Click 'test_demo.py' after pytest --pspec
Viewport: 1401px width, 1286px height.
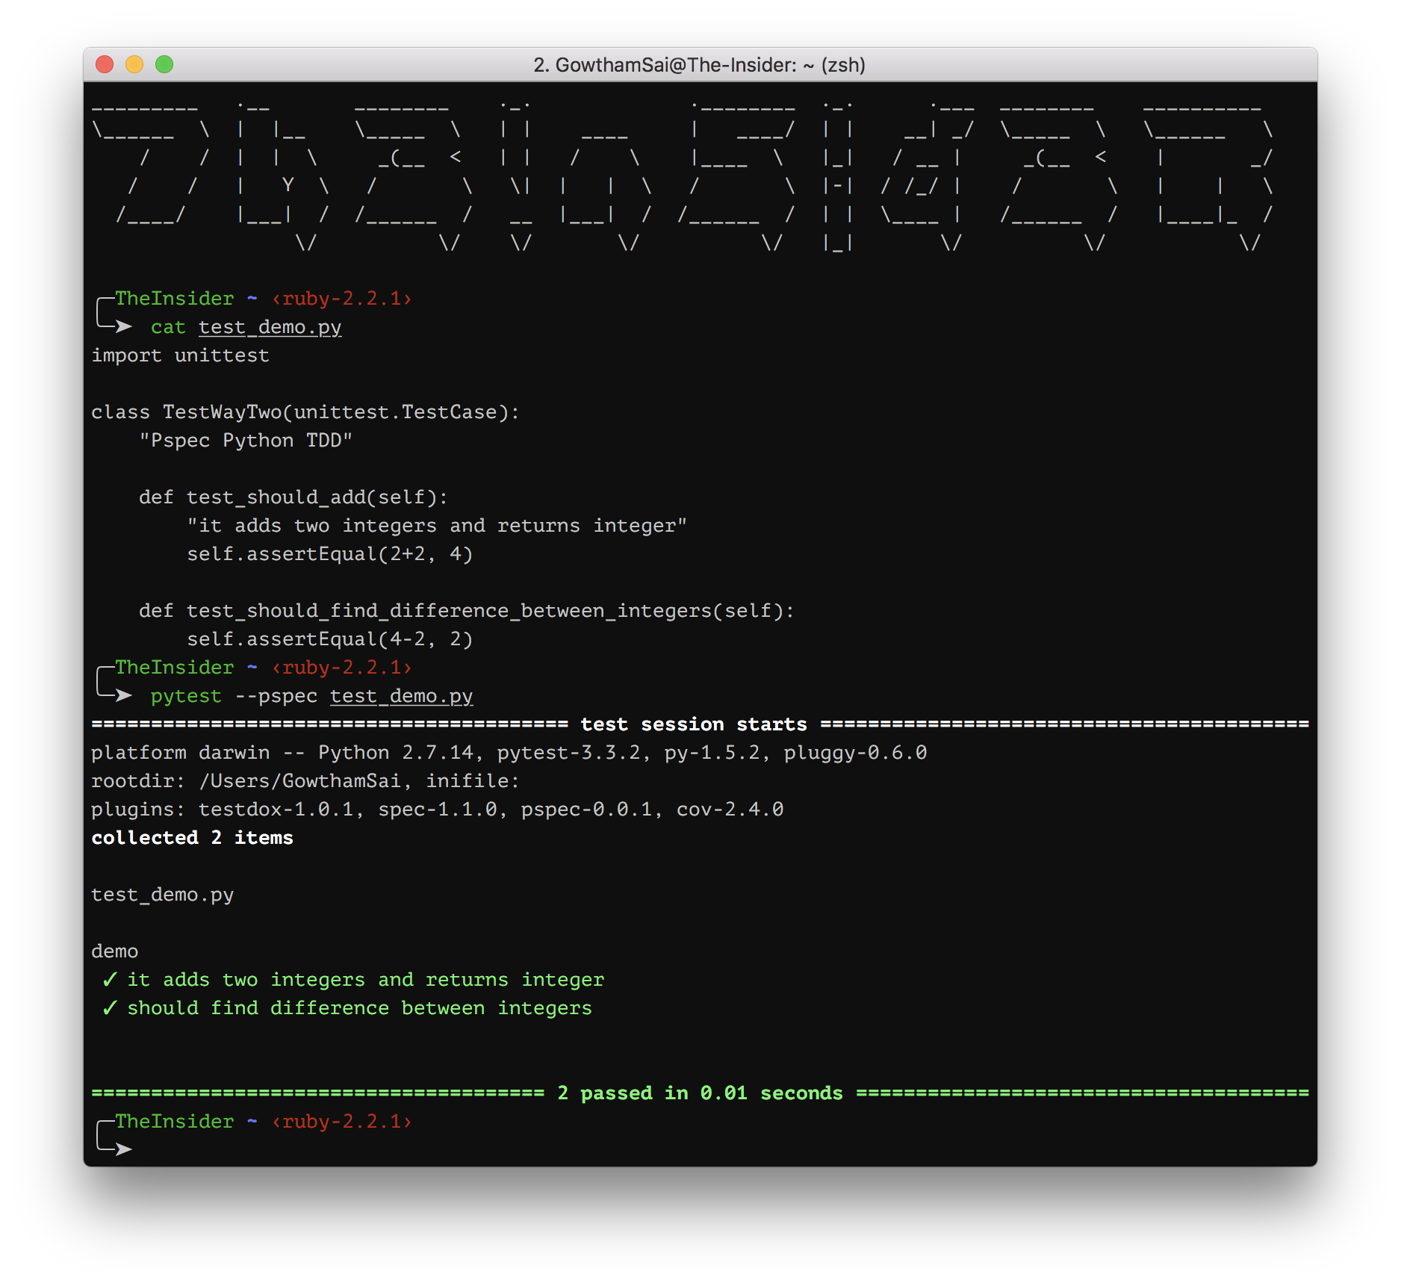(x=401, y=696)
